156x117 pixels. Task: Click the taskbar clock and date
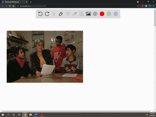click(152, 115)
